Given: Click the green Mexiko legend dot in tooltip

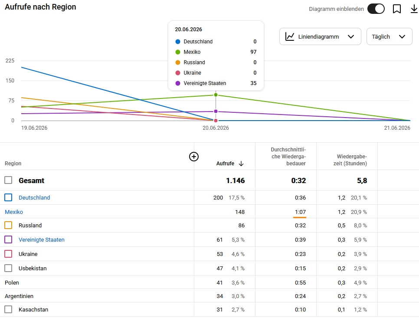Looking at the screenshot, I should [178, 52].
